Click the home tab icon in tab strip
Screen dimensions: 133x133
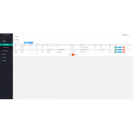(x=16, y=38)
